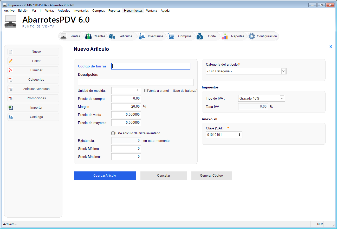The image size is (337, 229).
Task: Click the lookup icon in Unidad de medida
Action: [x=138, y=91]
